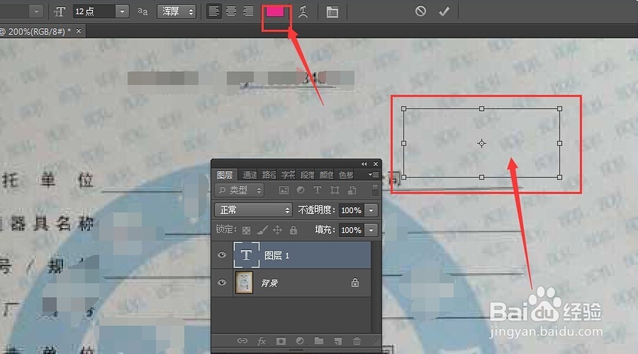Viewport: 638px width, 354px height.
Task: Toggle the character and paragraph panels icon
Action: pos(332,12)
